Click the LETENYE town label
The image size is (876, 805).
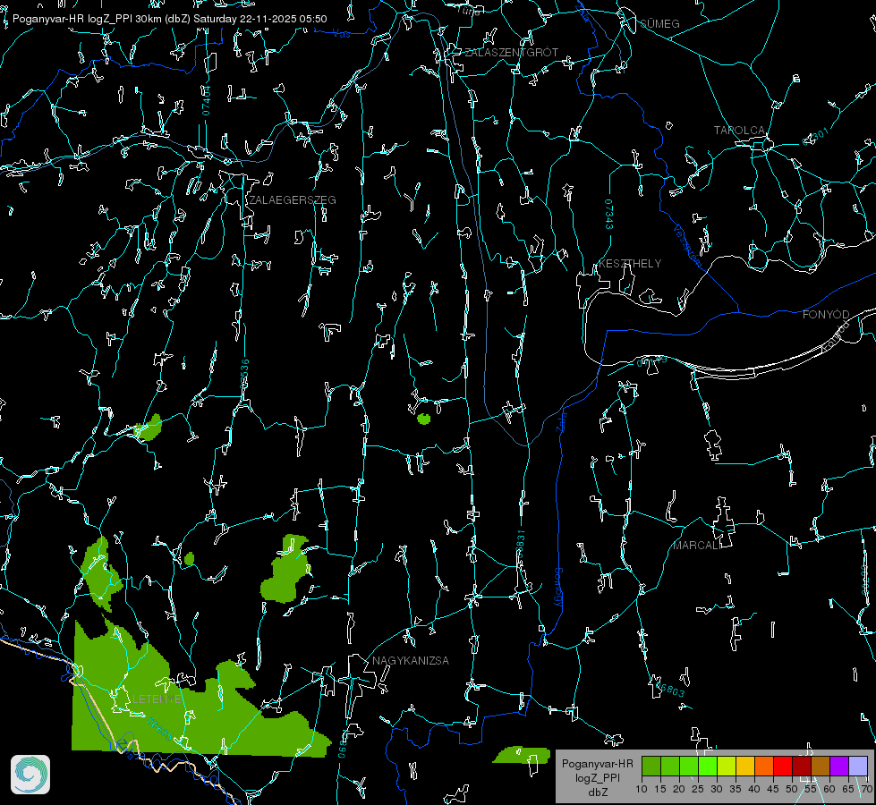[x=157, y=699]
